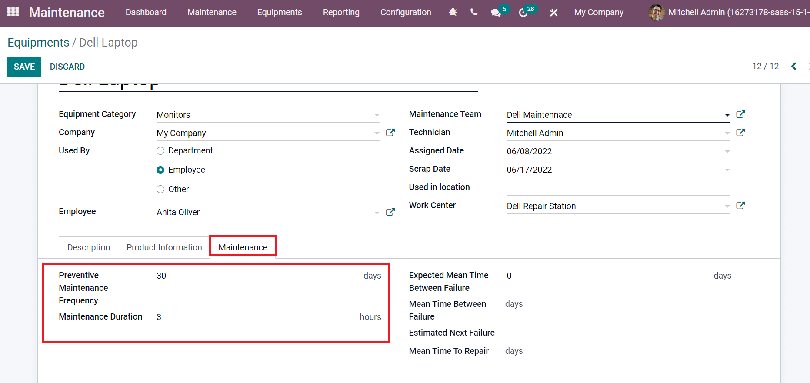The image size is (810, 383).
Task: Click Expected Mean Time Between Failure field
Action: (609, 276)
